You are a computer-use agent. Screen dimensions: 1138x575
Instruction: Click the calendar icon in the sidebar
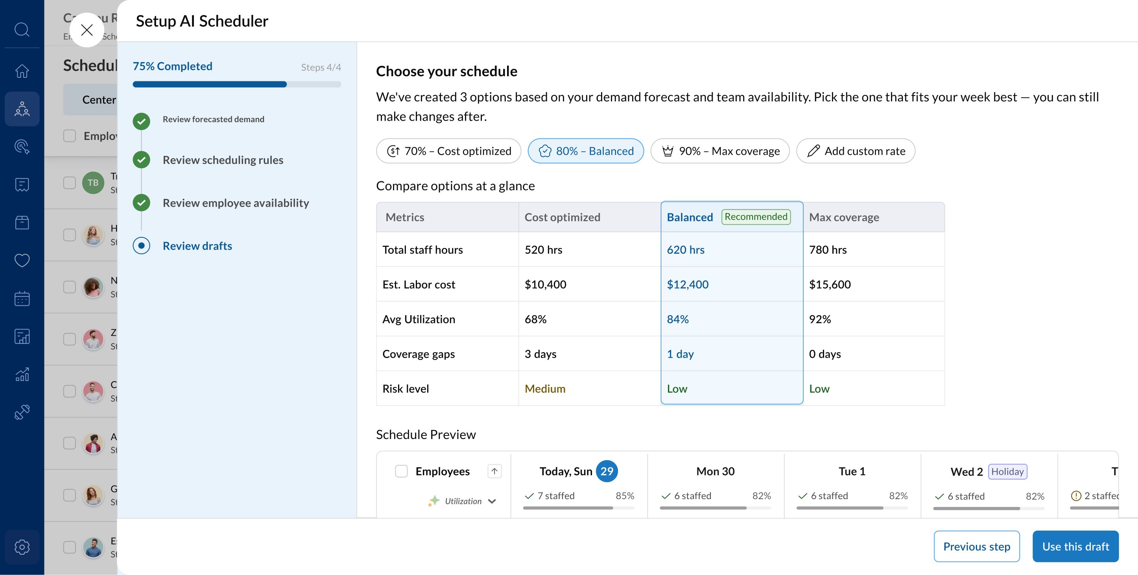(x=22, y=299)
